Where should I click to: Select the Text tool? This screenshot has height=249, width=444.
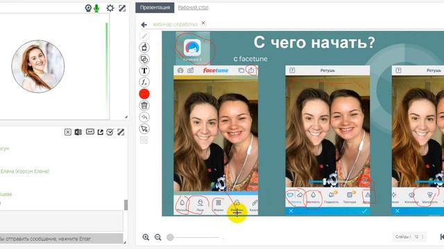144,71
